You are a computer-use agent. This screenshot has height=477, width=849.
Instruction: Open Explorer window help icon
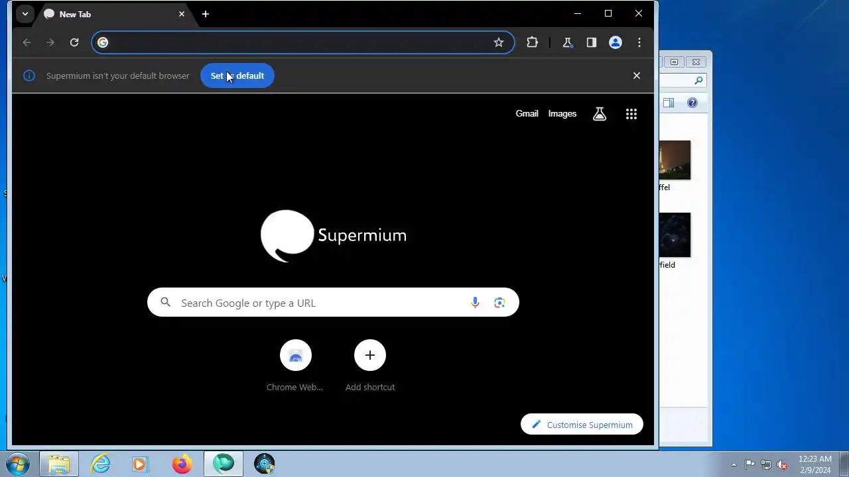(x=692, y=103)
